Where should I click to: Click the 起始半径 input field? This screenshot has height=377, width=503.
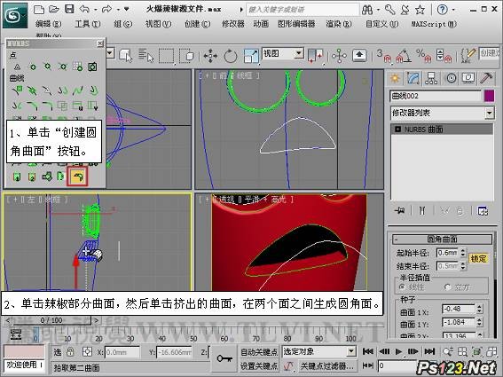447,253
